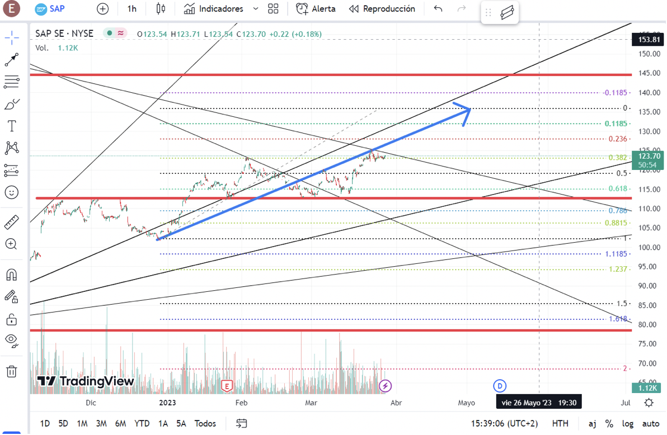
Task: Grab the floating toolbar drag handle
Action: coord(488,13)
